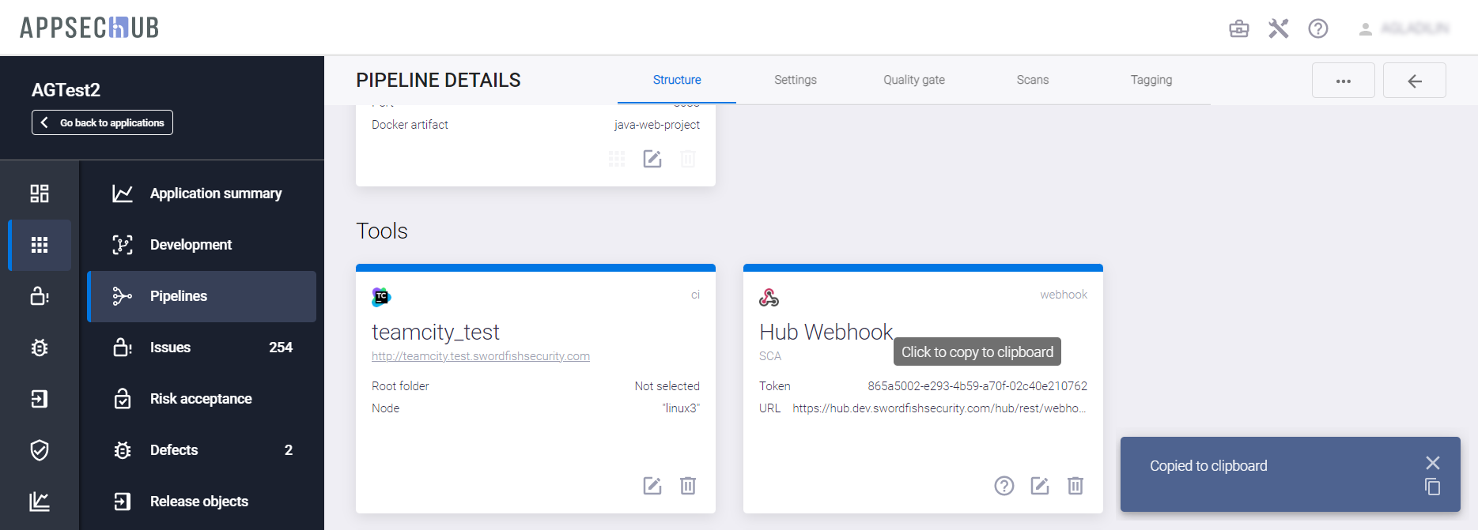1478x530 pixels.
Task: Open the three-dots more actions menu
Action: (1343, 81)
